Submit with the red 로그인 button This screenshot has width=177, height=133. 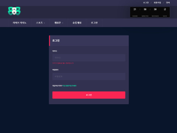tap(89, 95)
